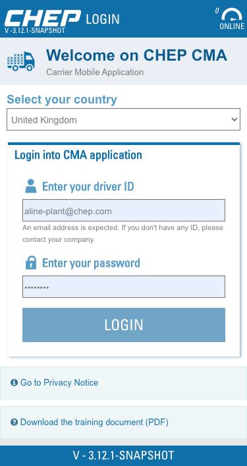247x466 pixels.
Task: Expand the United Kingdom dropdown arrow
Action: point(234,119)
